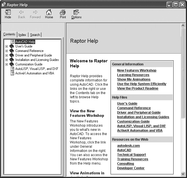Expand the Customization Guide tree node
The image size is (187, 178).
click(x=7, y=64)
